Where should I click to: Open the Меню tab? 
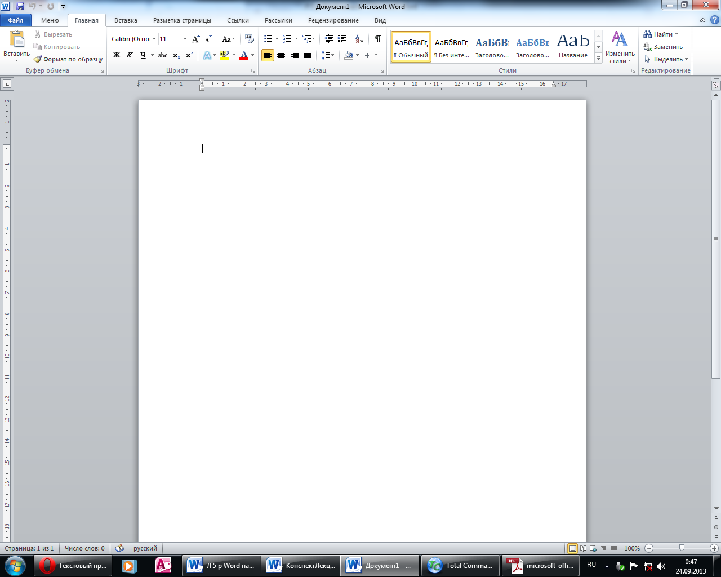click(x=50, y=20)
